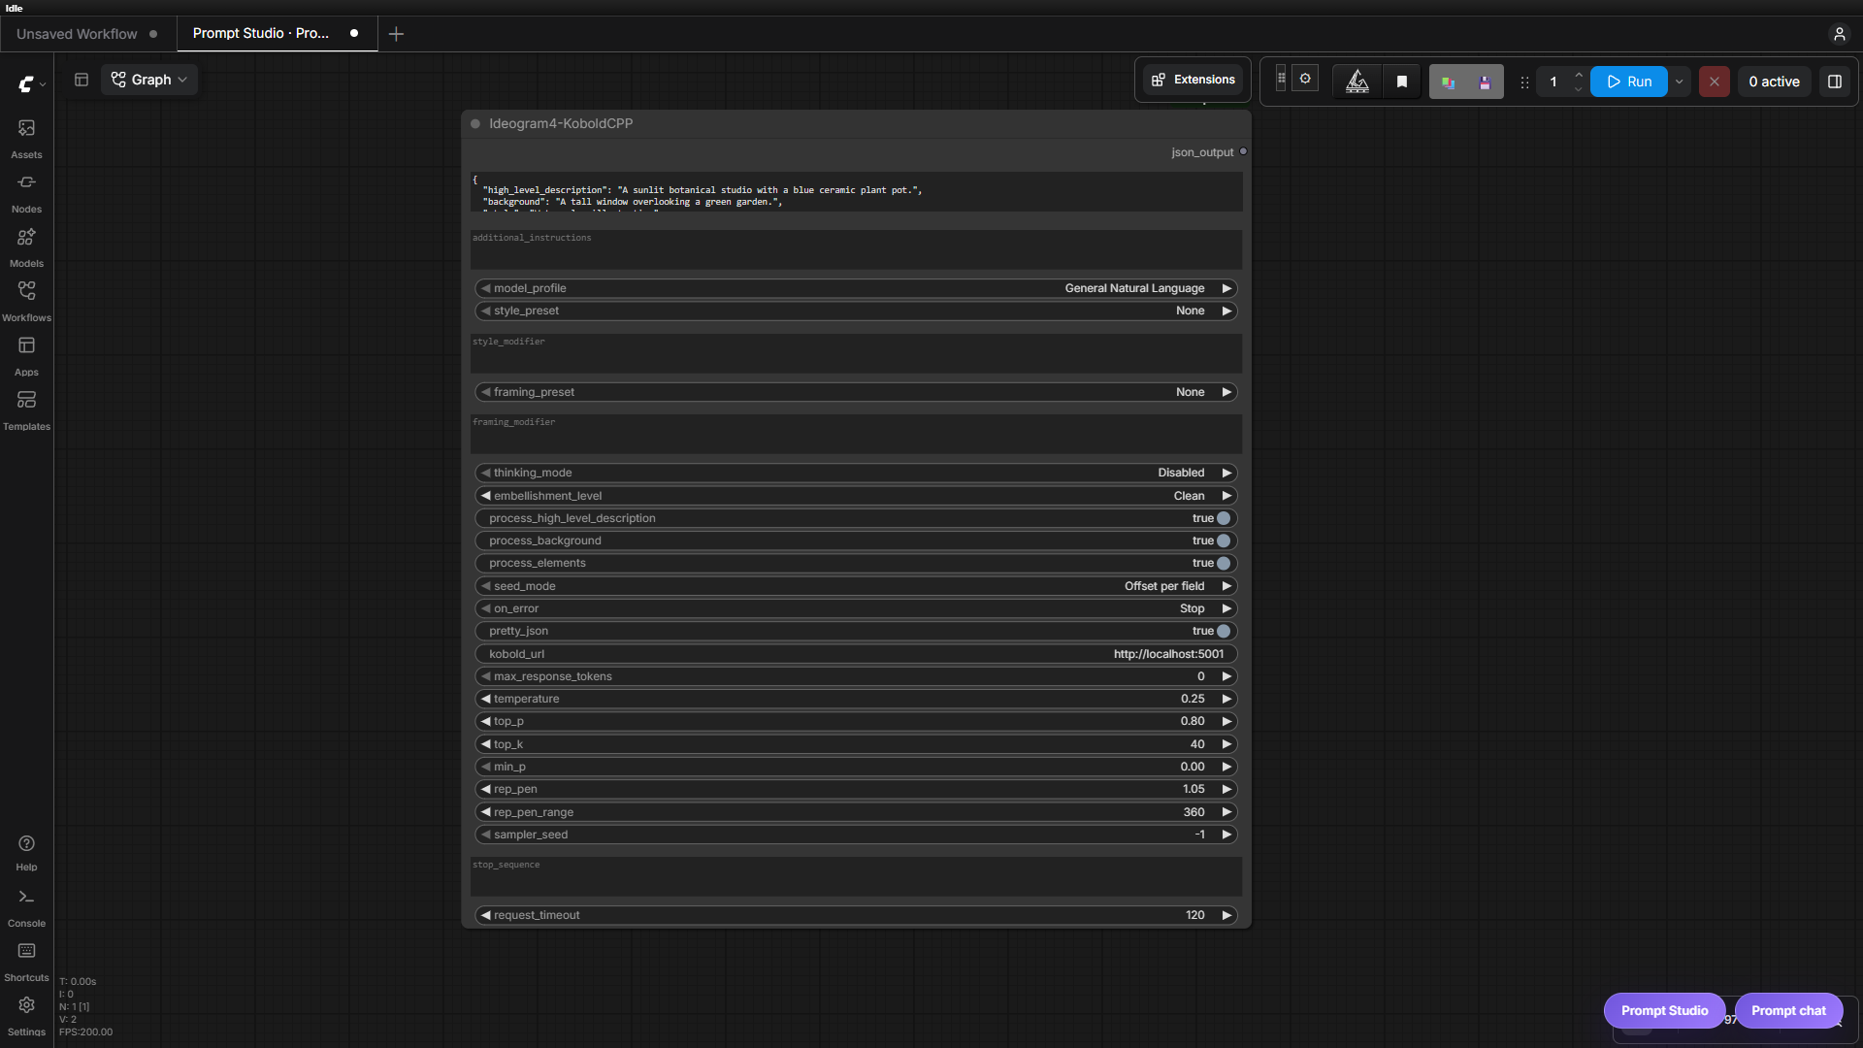Increase rep_pen_range with right arrow
This screenshot has height=1048, width=1863.
1226,812
